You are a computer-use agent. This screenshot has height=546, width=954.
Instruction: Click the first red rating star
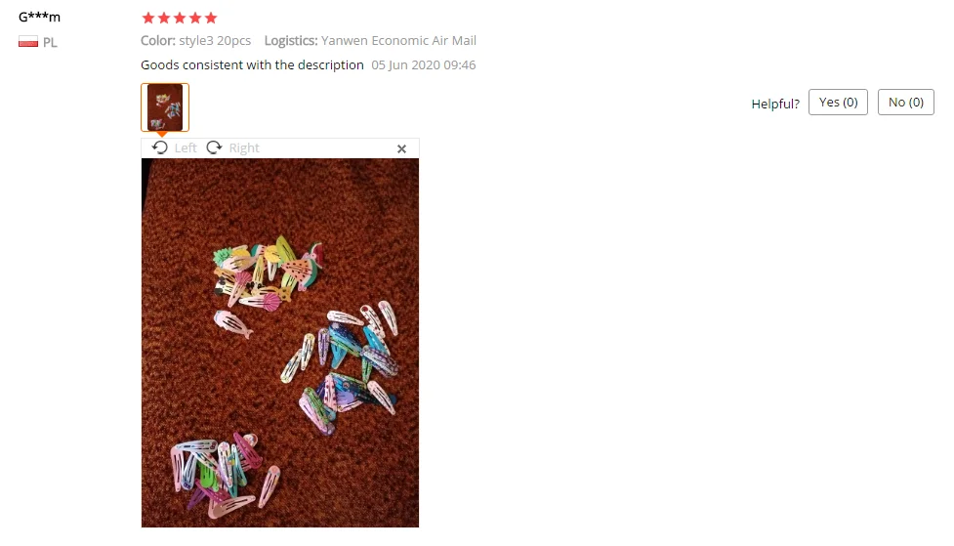(148, 18)
